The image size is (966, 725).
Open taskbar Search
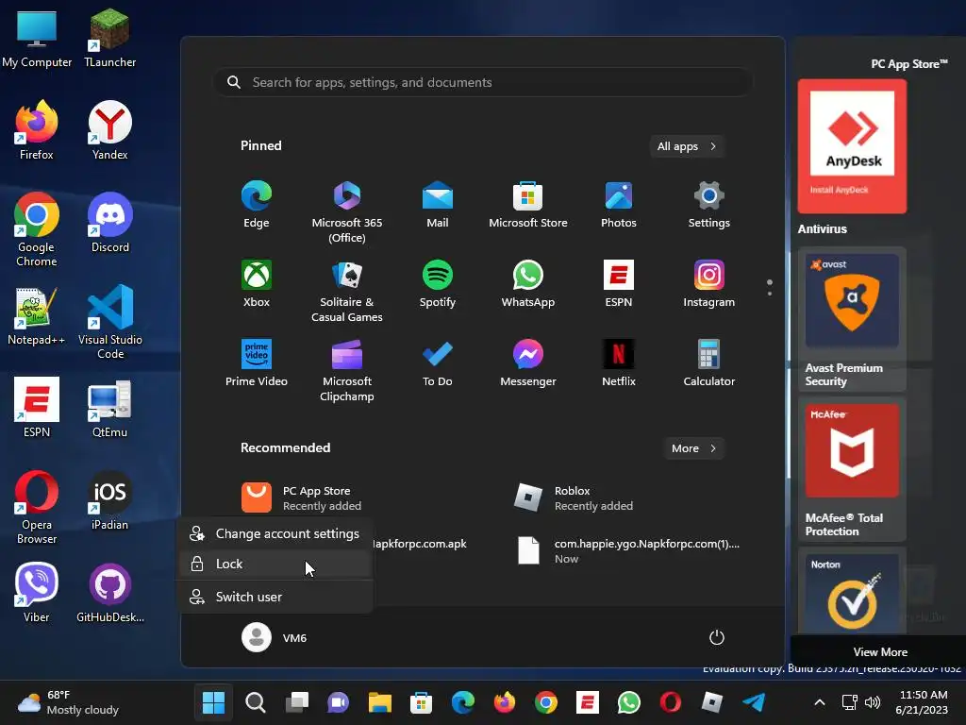[x=255, y=702]
